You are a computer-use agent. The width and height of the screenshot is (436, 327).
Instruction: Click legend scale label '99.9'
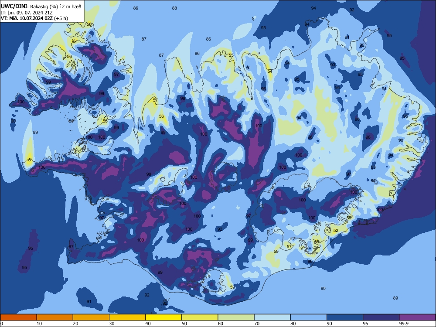(x=404, y=324)
